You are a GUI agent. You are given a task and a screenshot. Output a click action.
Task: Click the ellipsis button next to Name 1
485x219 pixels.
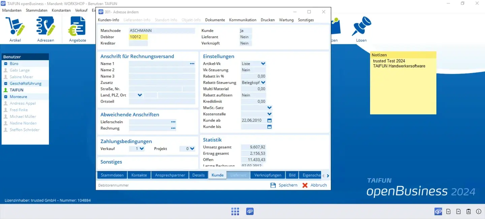coord(192,63)
